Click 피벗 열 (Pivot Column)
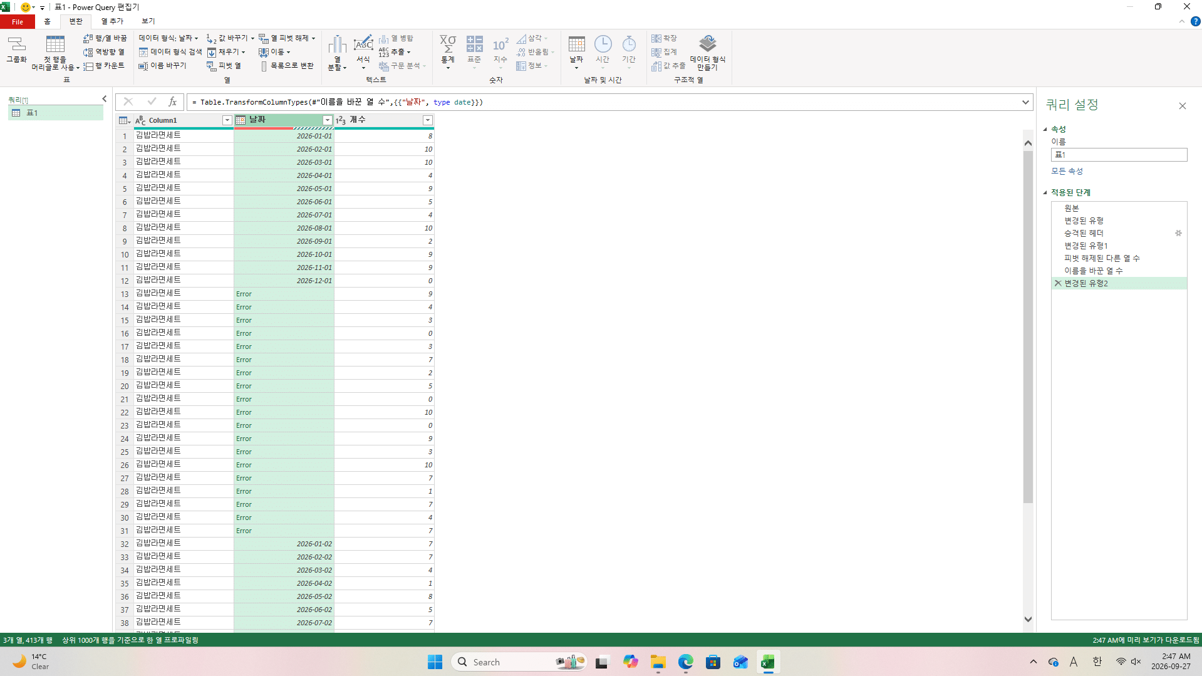 (x=224, y=66)
